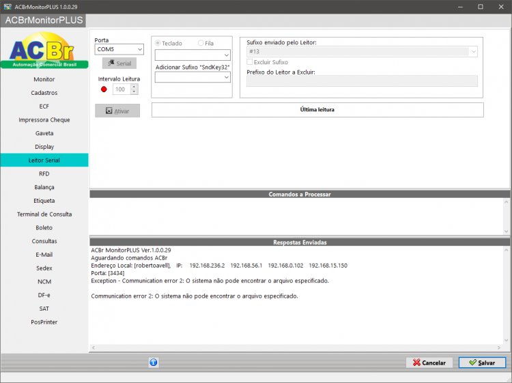
Task: Go to the ECF section
Action: pos(44,107)
